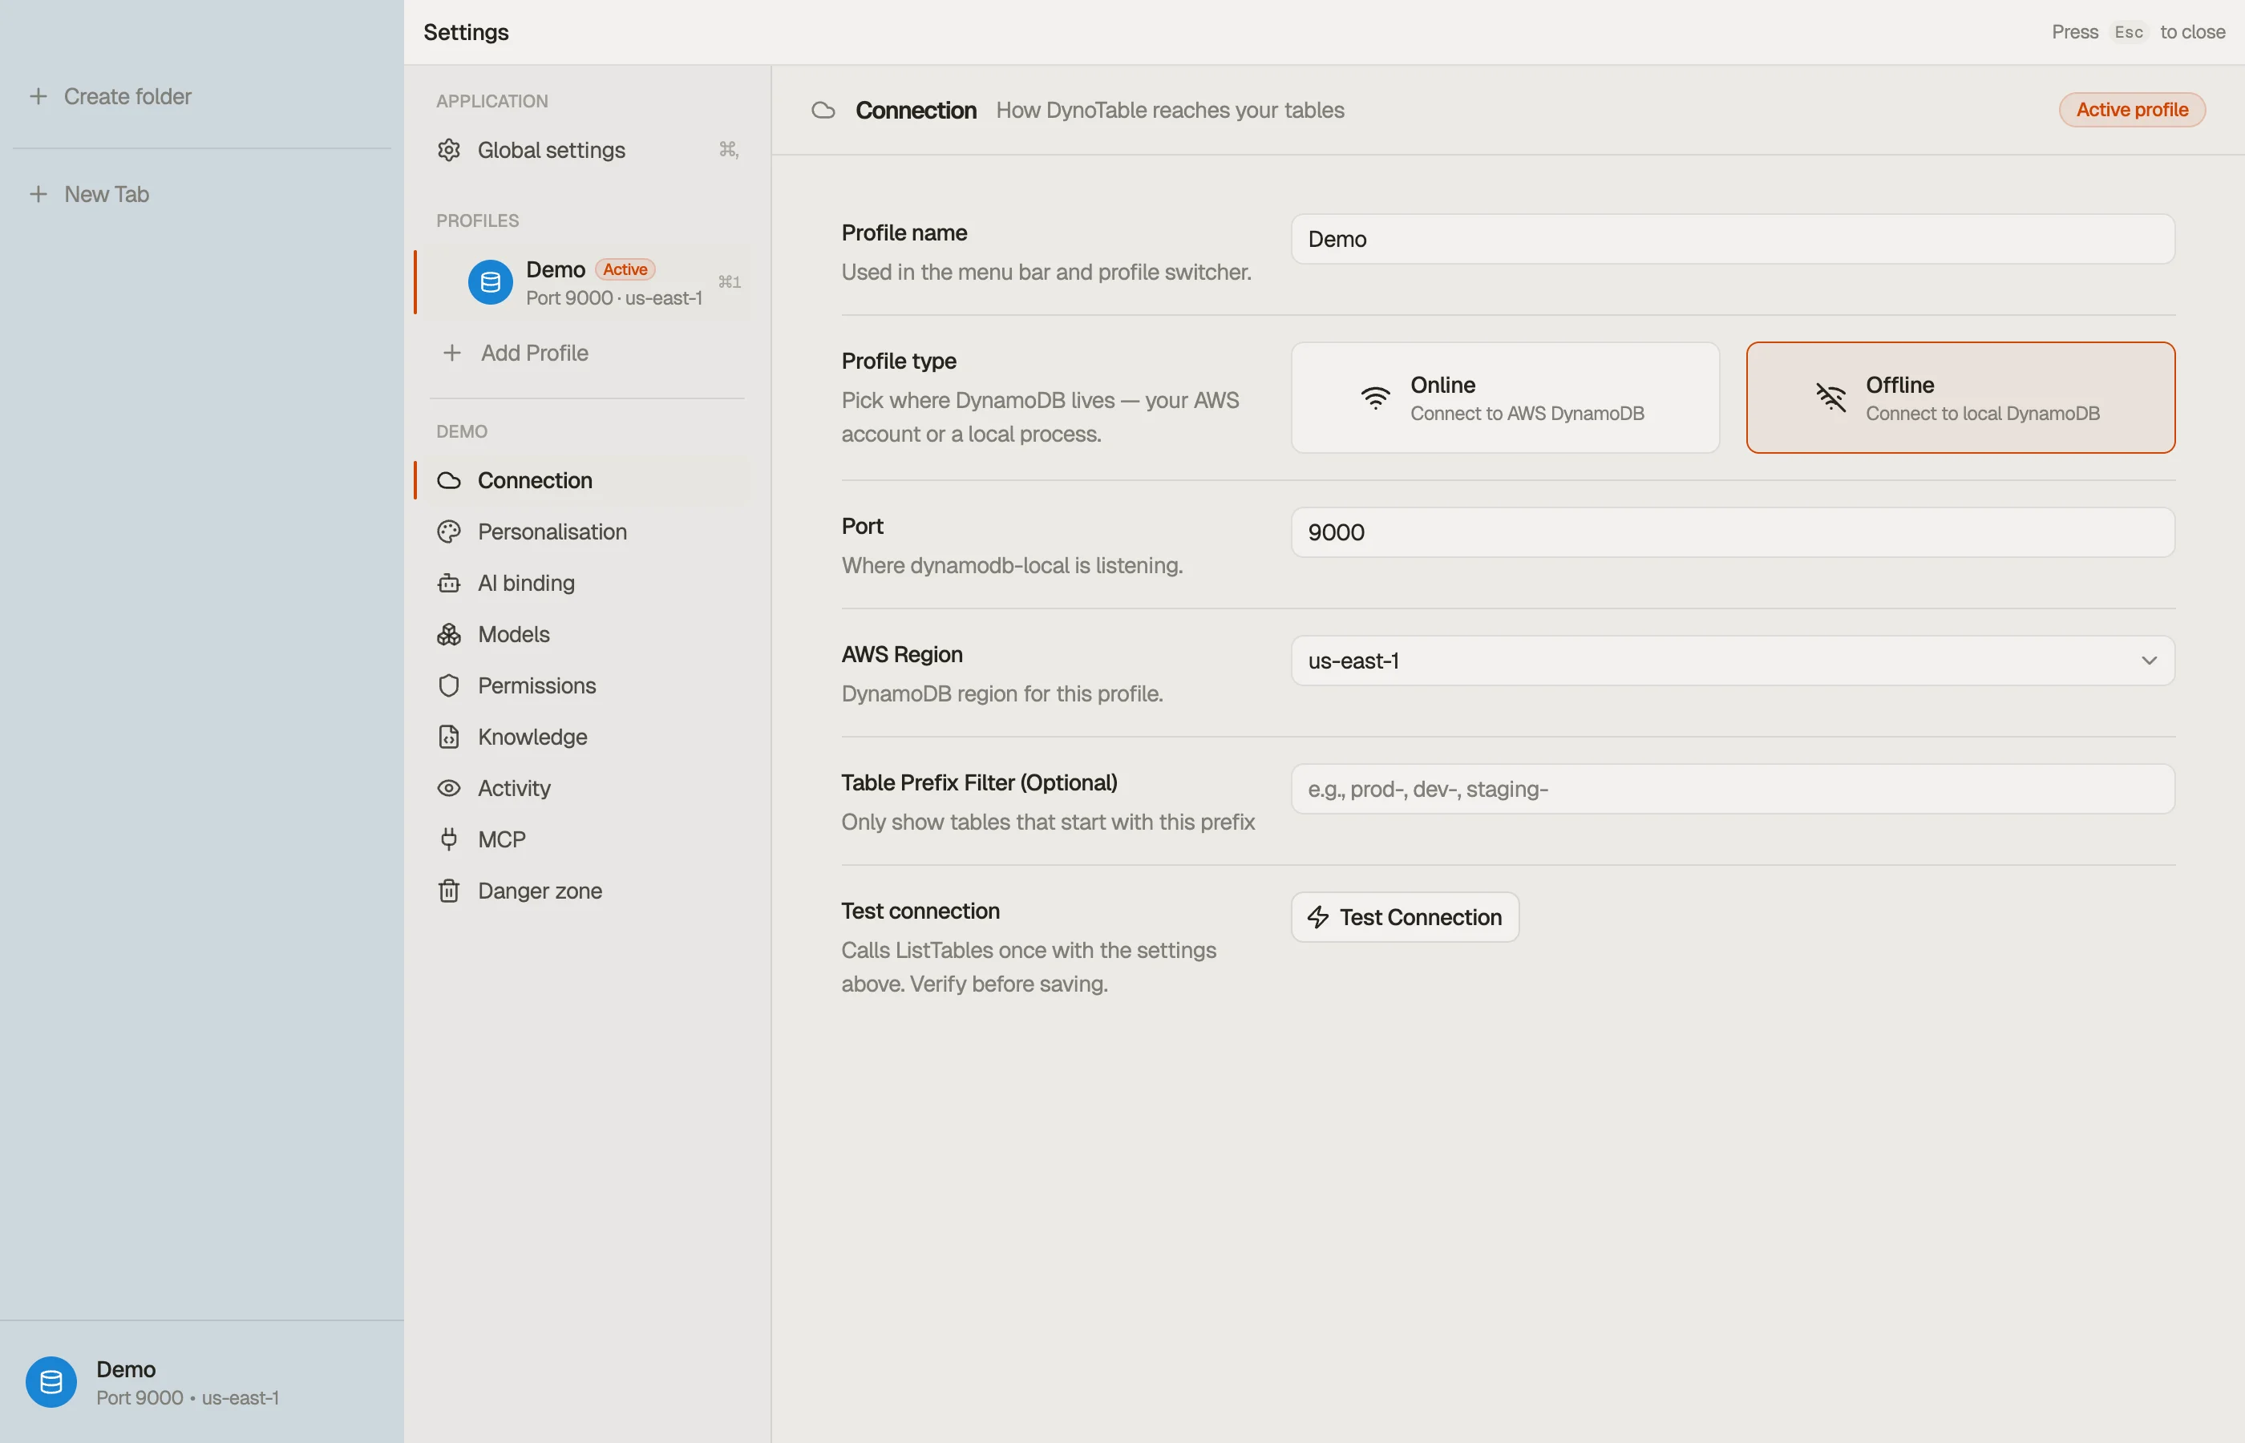Click the AWS Region chevron arrow
Screen dimensions: 2245x1443
click(2150, 661)
